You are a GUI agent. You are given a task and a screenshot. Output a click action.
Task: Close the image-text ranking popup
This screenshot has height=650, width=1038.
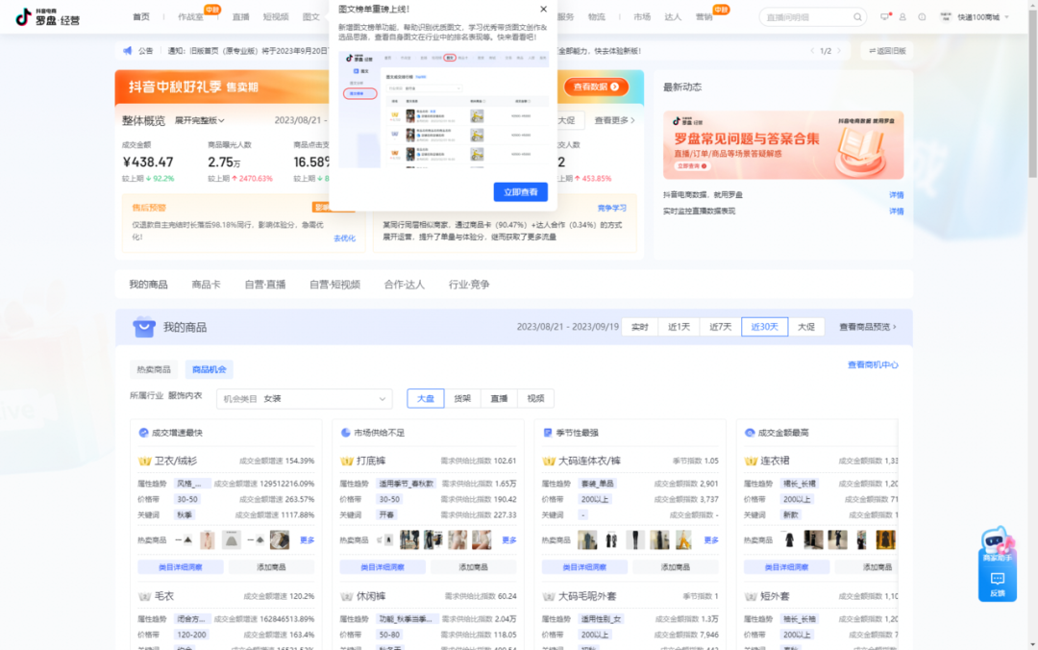click(543, 10)
